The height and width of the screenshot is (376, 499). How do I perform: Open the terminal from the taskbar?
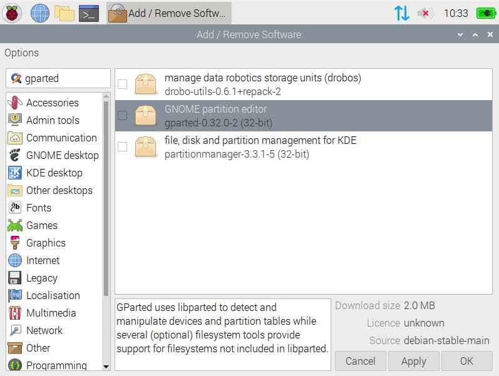89,13
